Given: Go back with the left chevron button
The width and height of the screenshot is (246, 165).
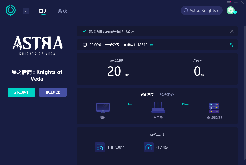Looking at the screenshot, I should click(x=26, y=11).
